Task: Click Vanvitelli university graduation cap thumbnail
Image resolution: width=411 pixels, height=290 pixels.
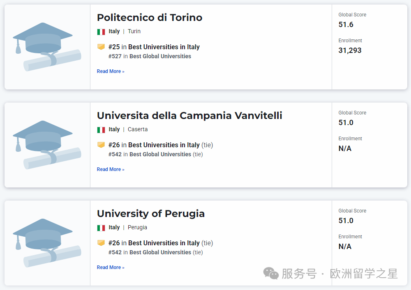Action: click(47, 144)
